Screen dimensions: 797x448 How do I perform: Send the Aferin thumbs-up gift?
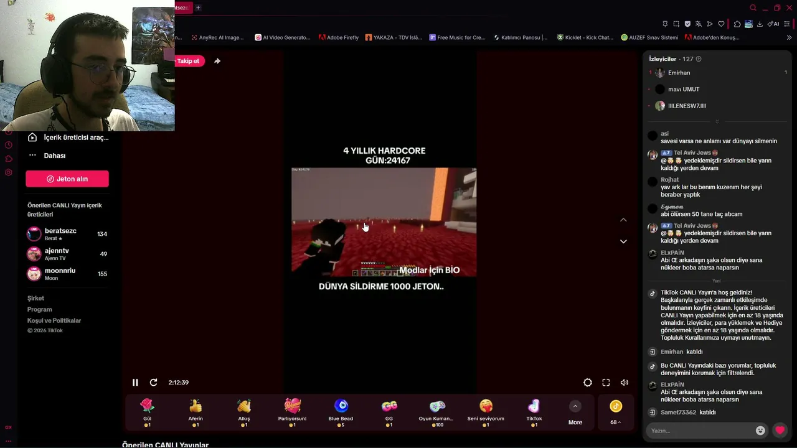[x=196, y=413]
